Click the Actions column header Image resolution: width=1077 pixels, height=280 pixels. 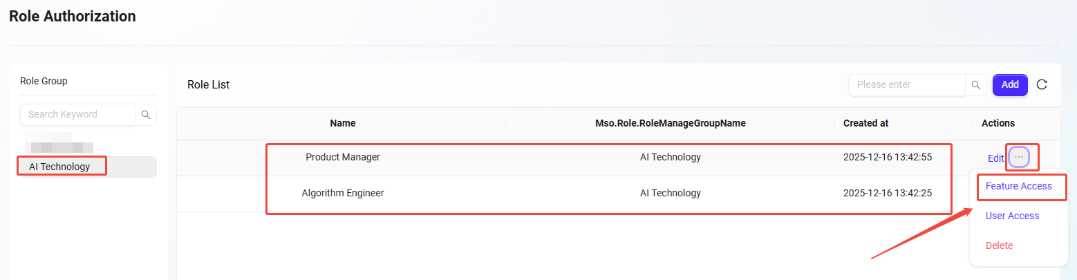pyautogui.click(x=998, y=123)
